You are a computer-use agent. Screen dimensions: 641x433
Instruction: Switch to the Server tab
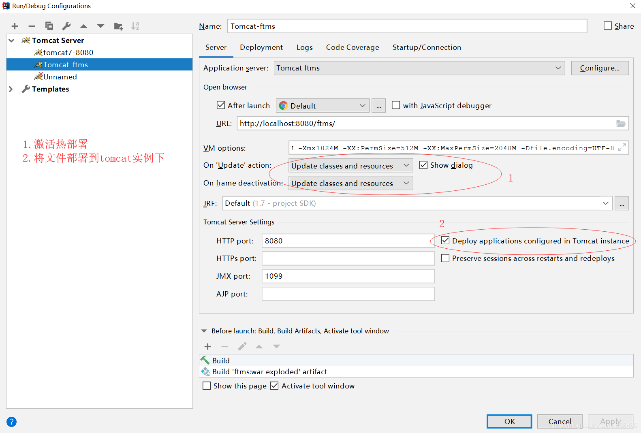(216, 47)
